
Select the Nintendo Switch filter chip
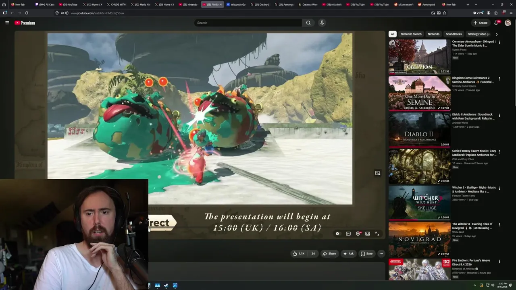point(411,34)
